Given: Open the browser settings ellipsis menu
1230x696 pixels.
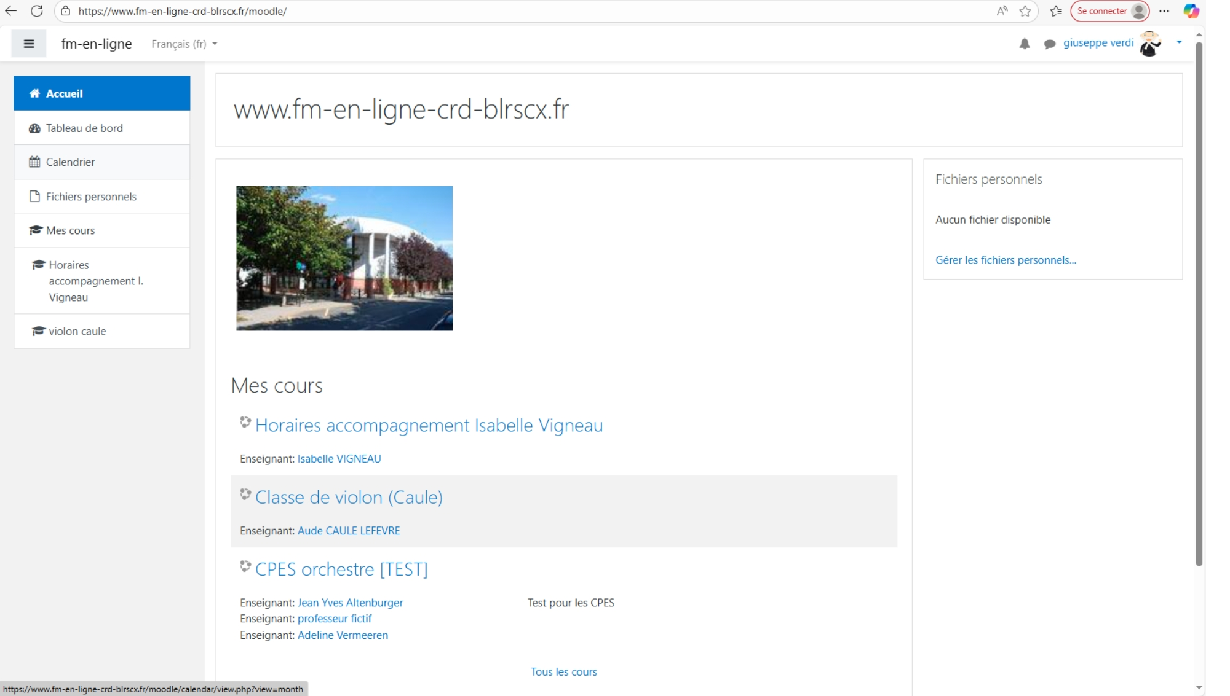Looking at the screenshot, I should click(x=1164, y=11).
